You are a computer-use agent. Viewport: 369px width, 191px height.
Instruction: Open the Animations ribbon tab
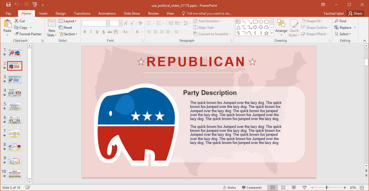pos(107,13)
